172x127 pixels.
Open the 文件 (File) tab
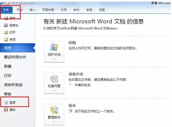6,10
